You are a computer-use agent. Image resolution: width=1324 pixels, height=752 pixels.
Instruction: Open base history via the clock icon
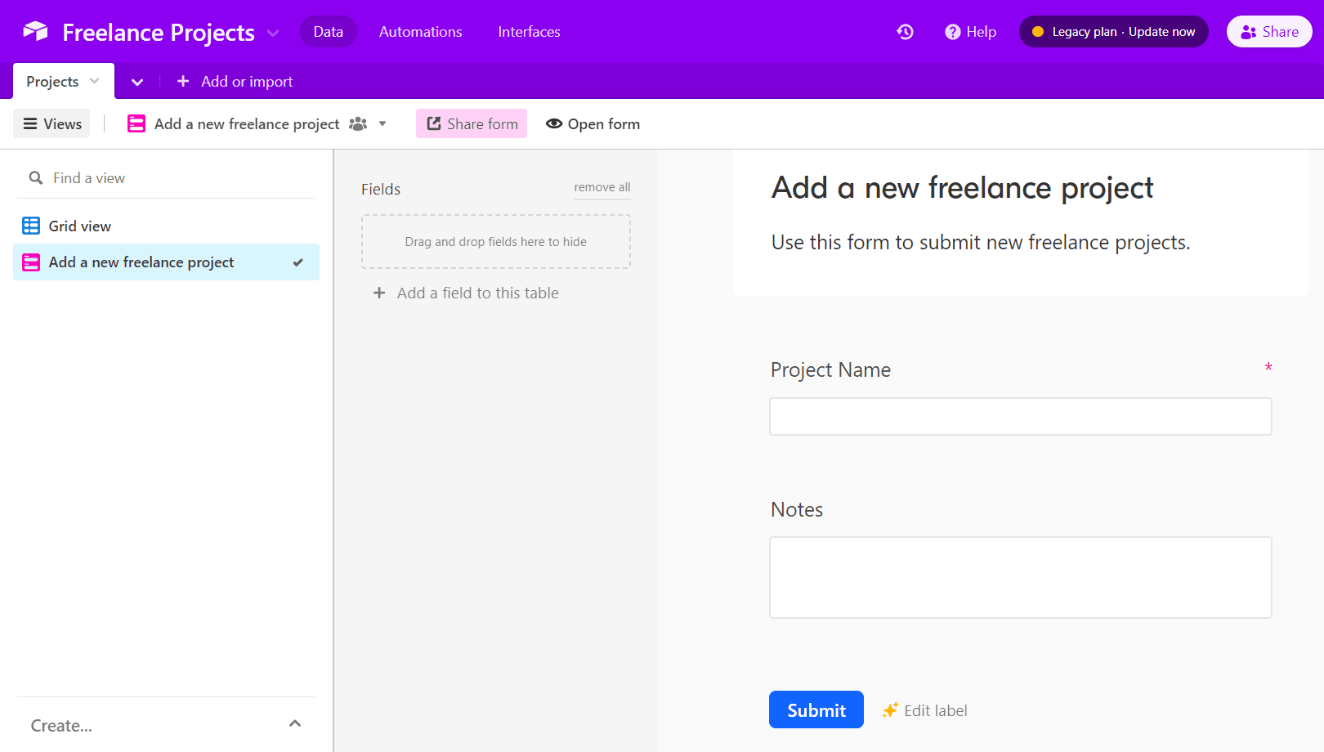pos(905,31)
